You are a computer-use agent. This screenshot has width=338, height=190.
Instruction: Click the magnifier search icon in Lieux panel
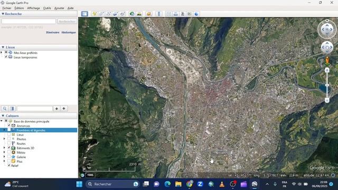5,108
